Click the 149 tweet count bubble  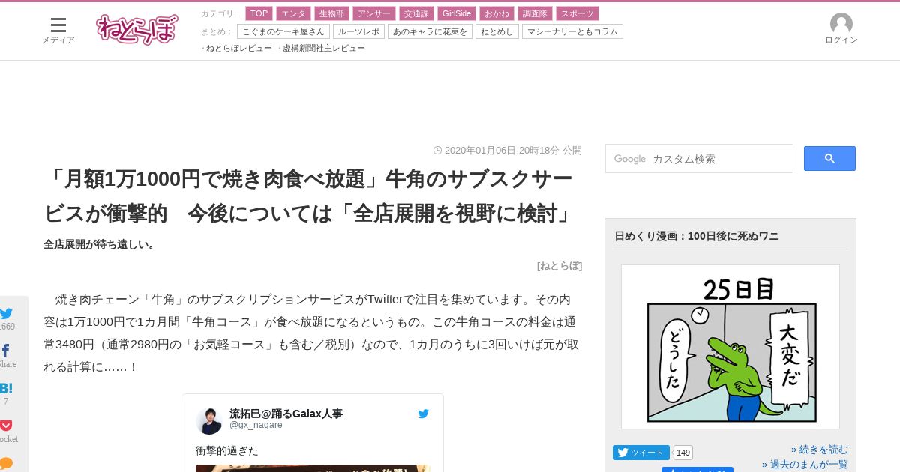683,453
